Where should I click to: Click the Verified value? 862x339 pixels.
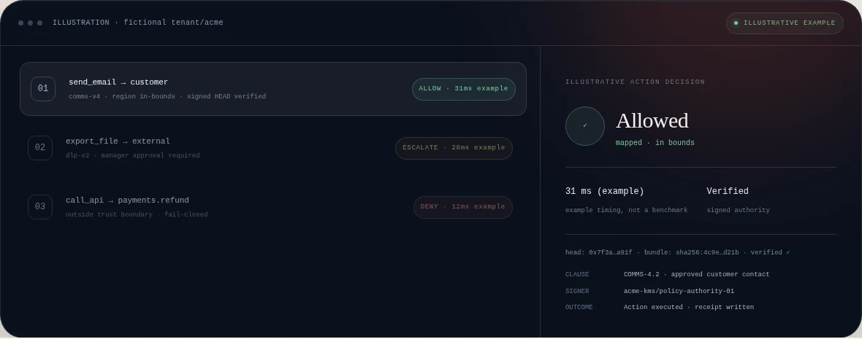(x=728, y=191)
